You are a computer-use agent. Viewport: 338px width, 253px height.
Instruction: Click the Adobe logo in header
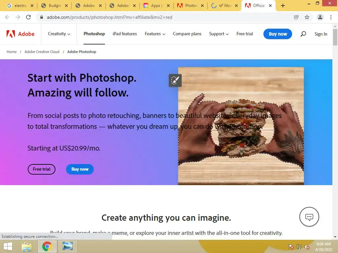coord(20,34)
